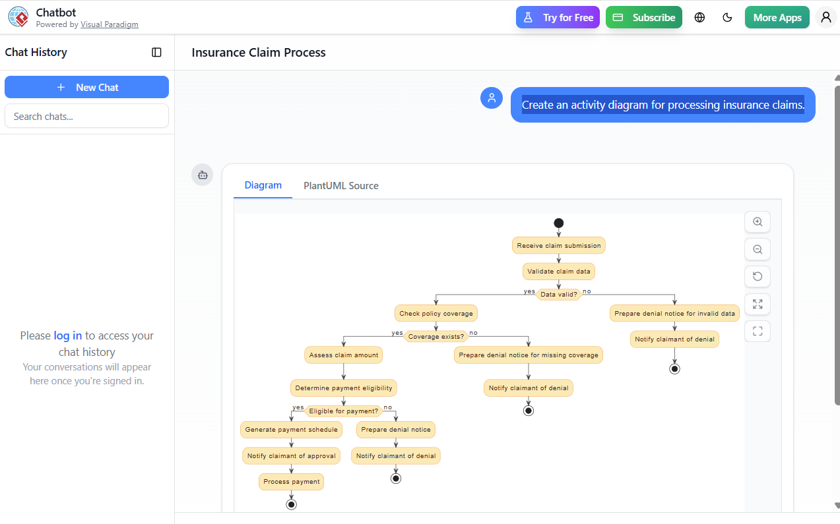
Task: Expand the diagram to full screen
Action: click(x=757, y=304)
